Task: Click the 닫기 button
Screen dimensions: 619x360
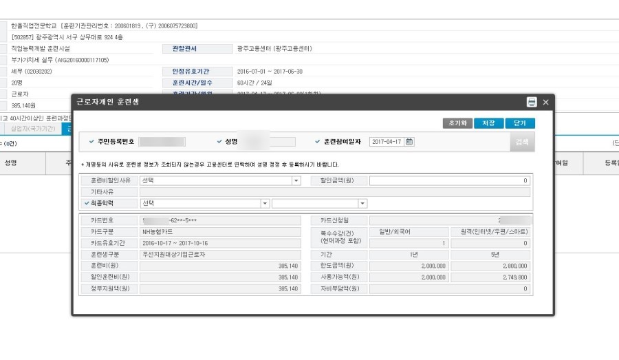Action: point(520,123)
